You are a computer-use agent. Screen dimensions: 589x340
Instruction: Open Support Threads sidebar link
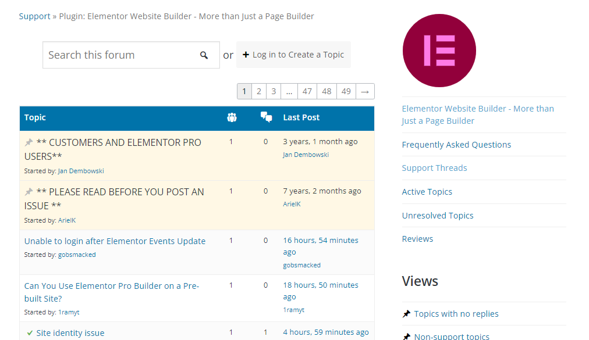click(x=434, y=168)
